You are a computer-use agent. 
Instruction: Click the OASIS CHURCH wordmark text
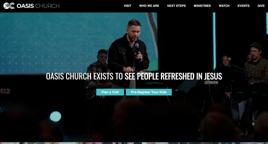click(x=38, y=6)
